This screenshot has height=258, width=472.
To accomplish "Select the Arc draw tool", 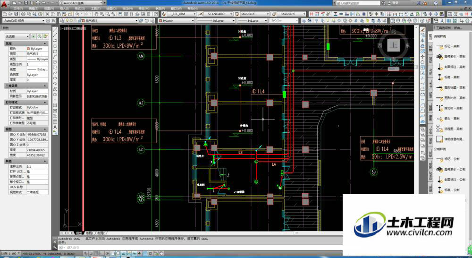I will (x=55, y=57).
